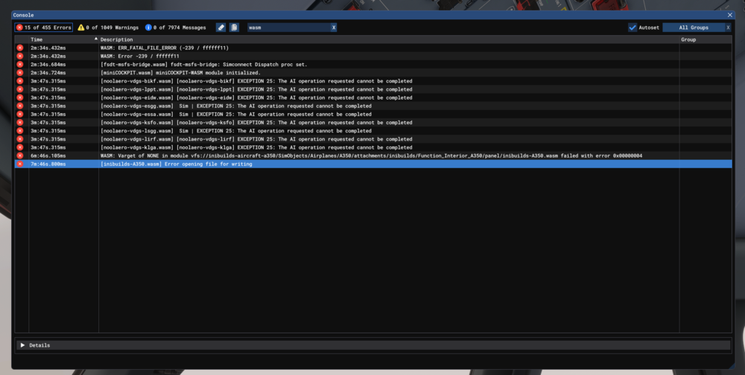745x375 pixels.
Task: Click the error icon on the fsdt-msfs-bridge row
Action: click(20, 65)
